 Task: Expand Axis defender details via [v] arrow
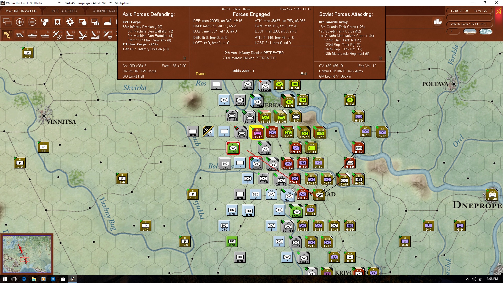tap(184, 58)
